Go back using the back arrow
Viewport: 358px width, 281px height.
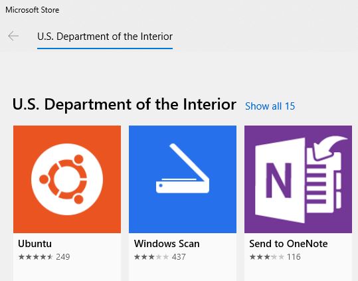[13, 36]
